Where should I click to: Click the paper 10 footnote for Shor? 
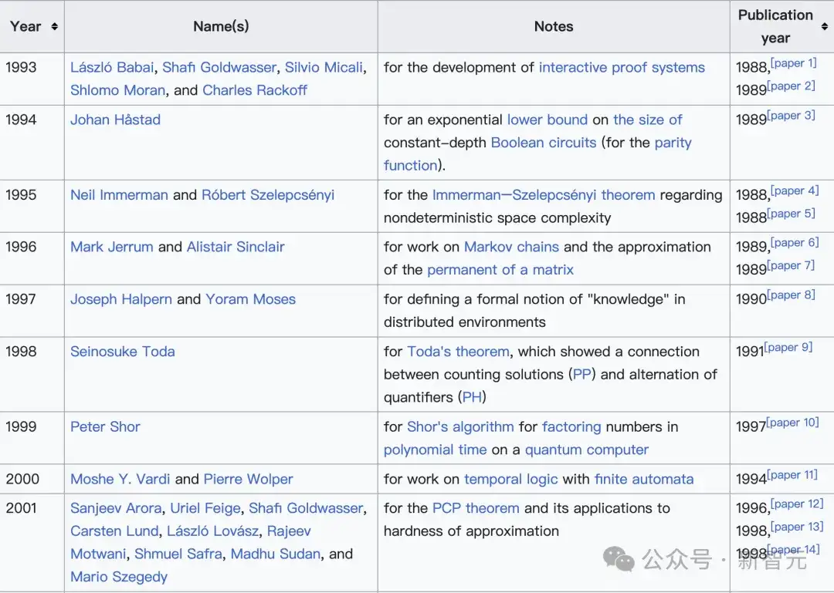pyautogui.click(x=792, y=423)
